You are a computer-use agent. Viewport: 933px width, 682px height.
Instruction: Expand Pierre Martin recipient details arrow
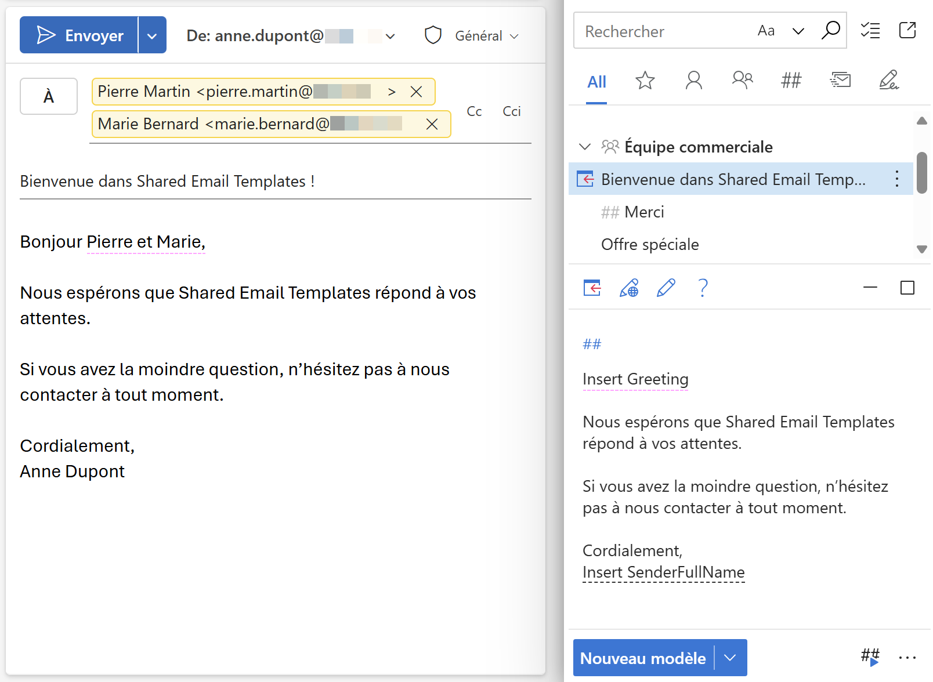(x=392, y=92)
